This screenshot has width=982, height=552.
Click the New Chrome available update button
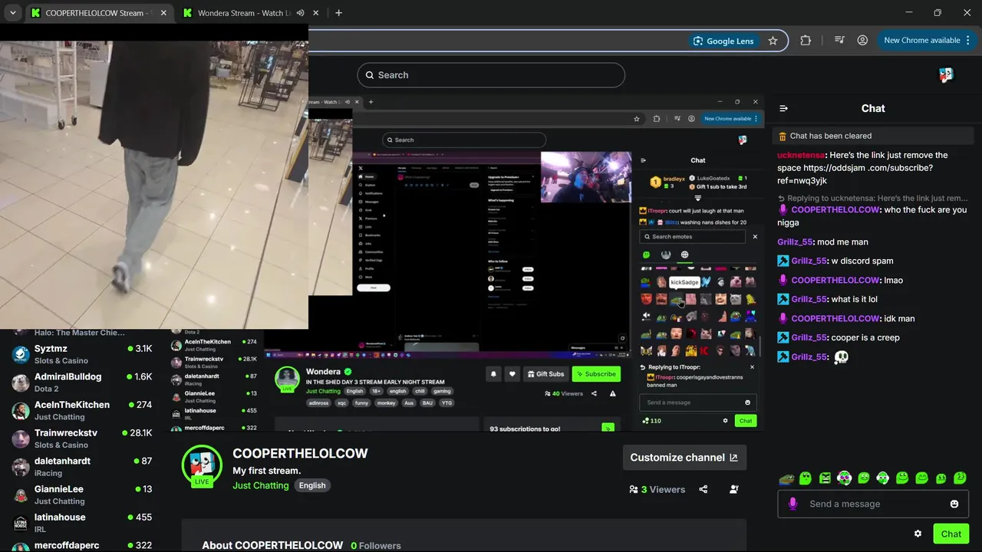(x=921, y=41)
